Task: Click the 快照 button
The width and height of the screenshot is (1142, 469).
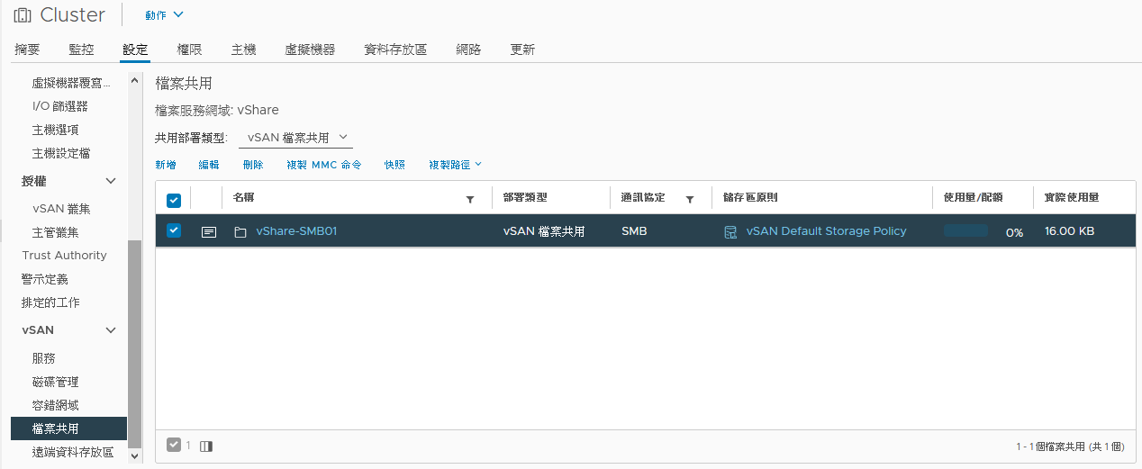Action: (394, 165)
